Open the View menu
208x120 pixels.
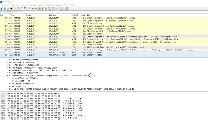coord(12,5)
